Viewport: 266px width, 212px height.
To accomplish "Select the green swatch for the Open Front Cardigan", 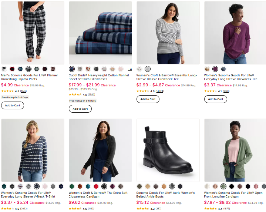I will click(x=223, y=186).
